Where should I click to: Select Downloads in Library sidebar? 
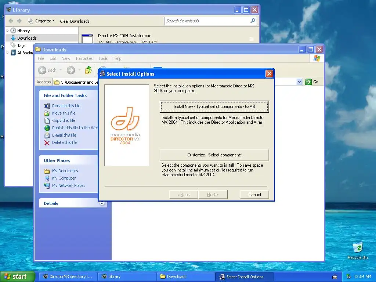42,38
